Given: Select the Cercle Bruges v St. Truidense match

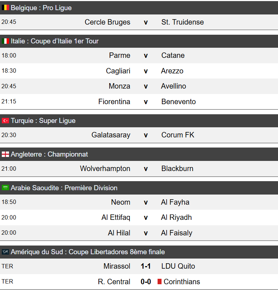Looking at the screenshot, I should point(139,22).
